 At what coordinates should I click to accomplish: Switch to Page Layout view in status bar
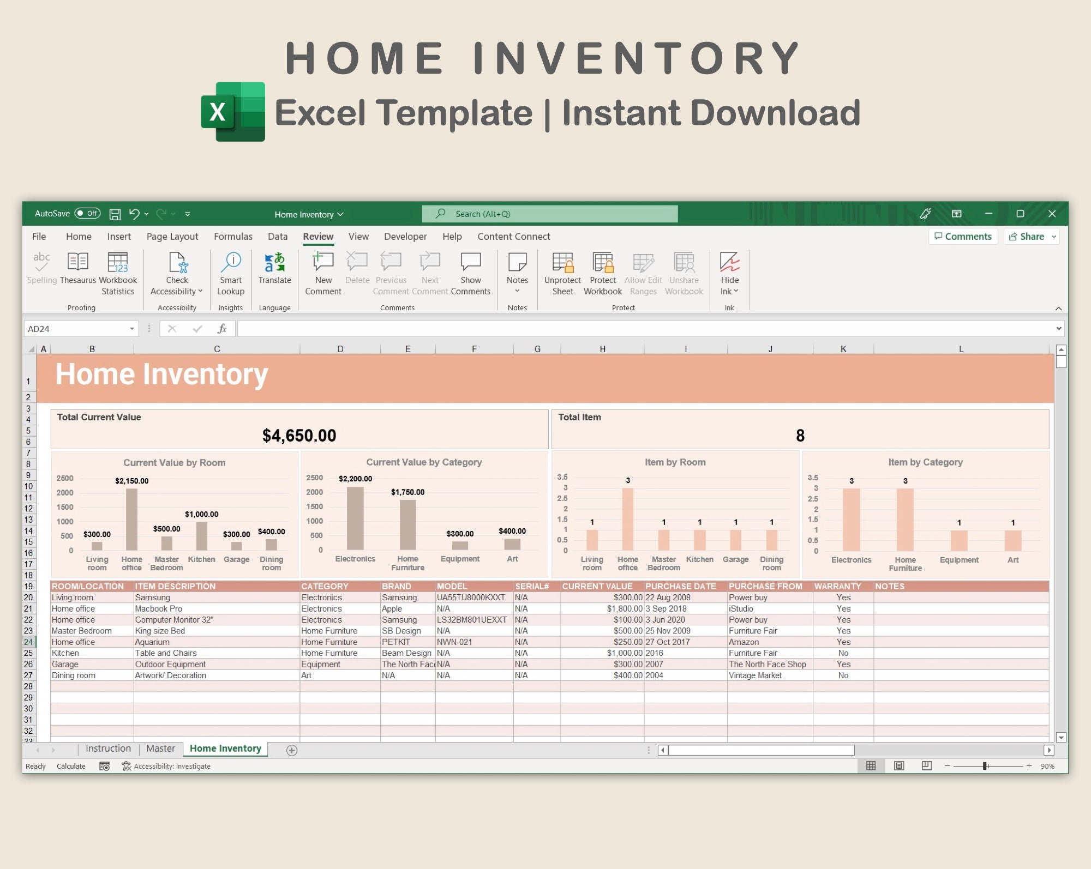pos(899,765)
